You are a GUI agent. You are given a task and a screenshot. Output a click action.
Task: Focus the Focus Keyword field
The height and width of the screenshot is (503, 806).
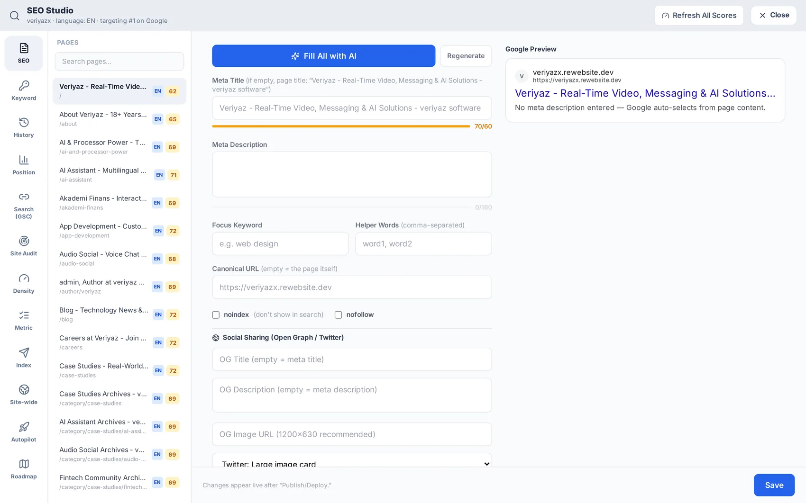tap(280, 244)
